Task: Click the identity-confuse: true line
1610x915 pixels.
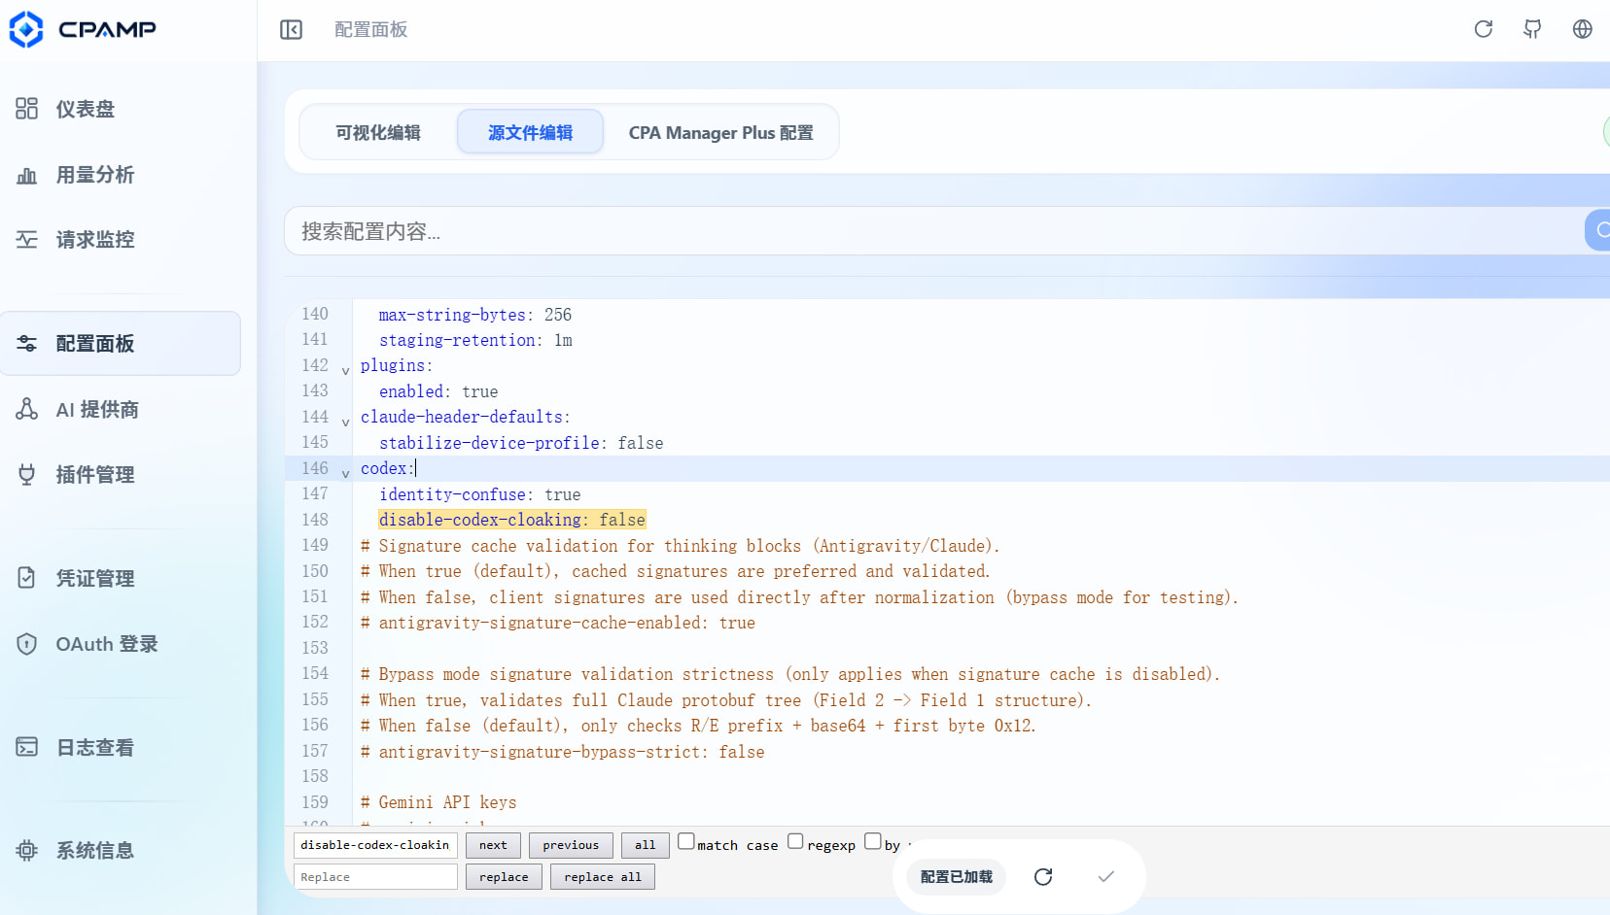Action: coord(479,494)
